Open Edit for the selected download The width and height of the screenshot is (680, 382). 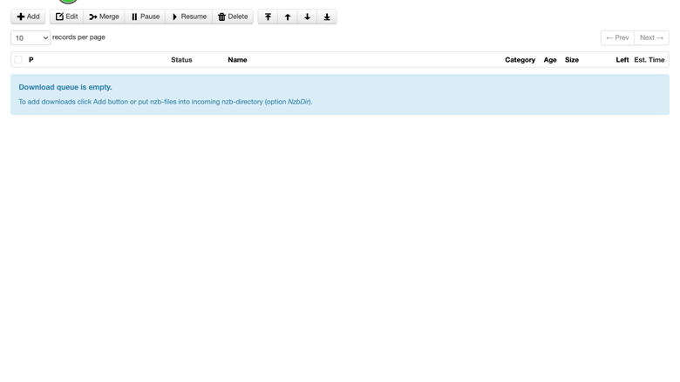67,17
